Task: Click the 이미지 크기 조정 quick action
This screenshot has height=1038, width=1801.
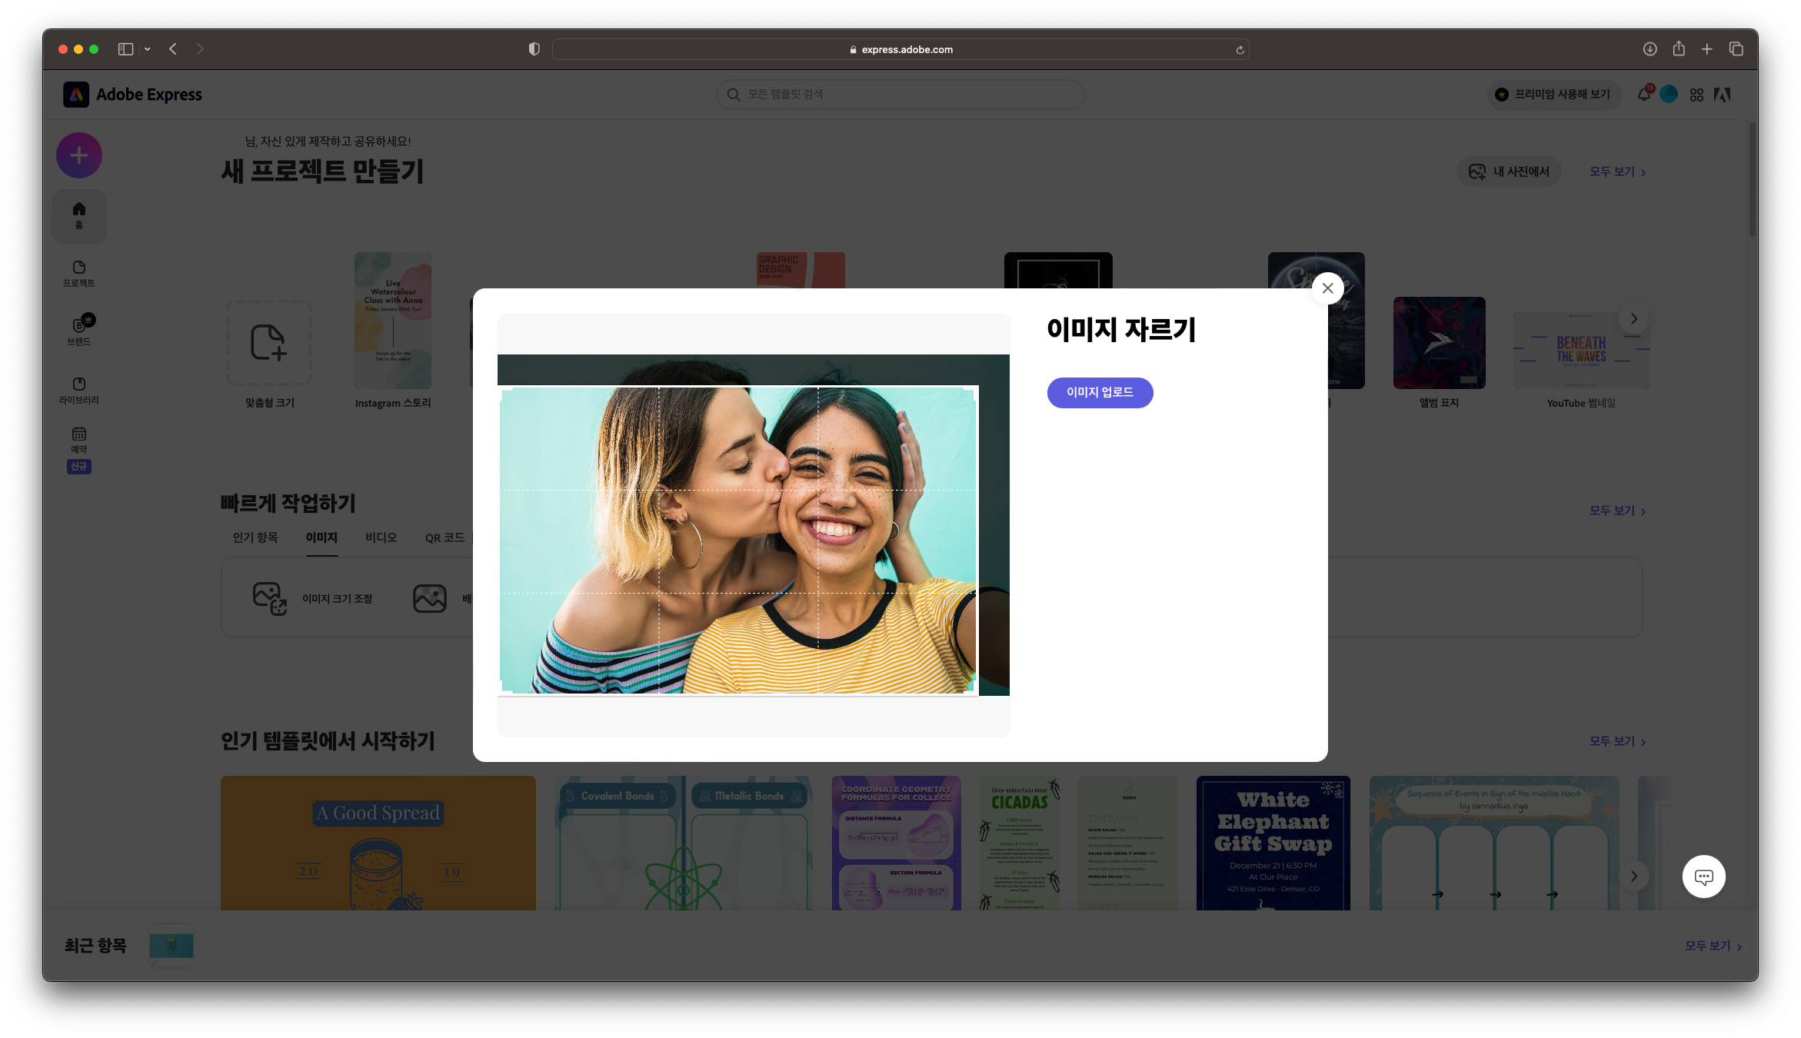Action: pyautogui.click(x=312, y=598)
